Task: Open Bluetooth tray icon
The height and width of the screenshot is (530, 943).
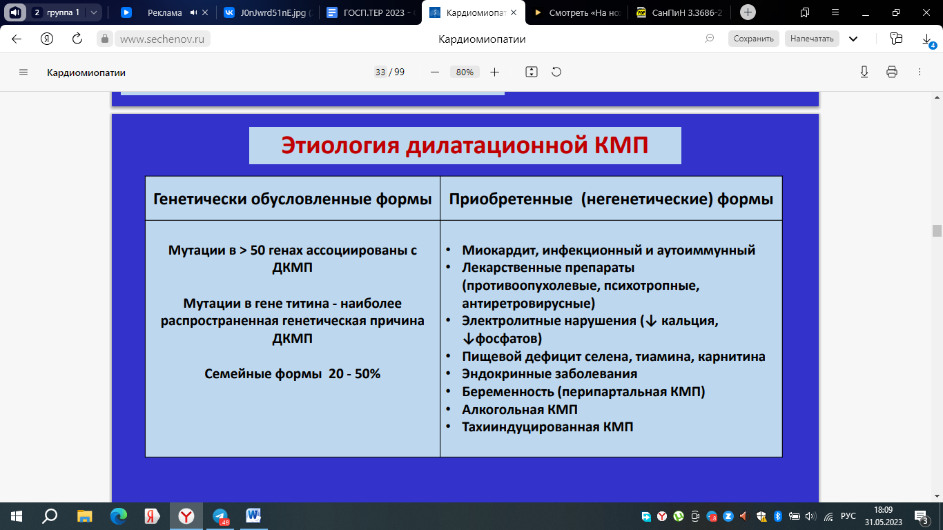Action: click(x=777, y=516)
